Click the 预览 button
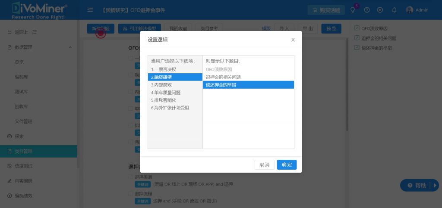The width and height of the screenshot is (442, 208). pyautogui.click(x=331, y=29)
